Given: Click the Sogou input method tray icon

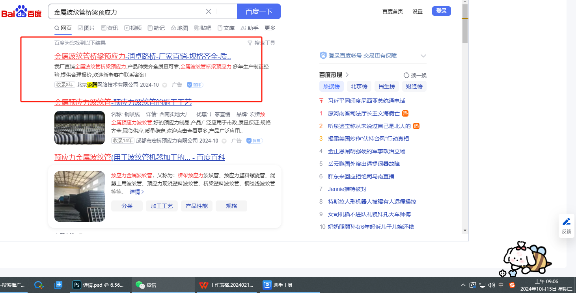Looking at the screenshot, I should click(x=512, y=285).
